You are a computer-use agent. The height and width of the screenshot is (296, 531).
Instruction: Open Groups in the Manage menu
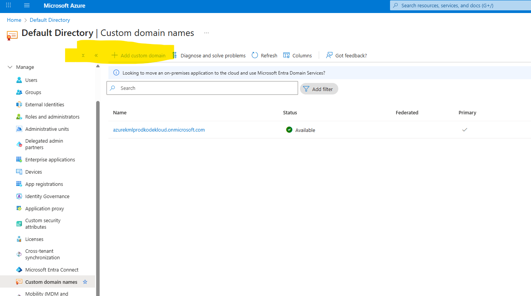(33, 92)
